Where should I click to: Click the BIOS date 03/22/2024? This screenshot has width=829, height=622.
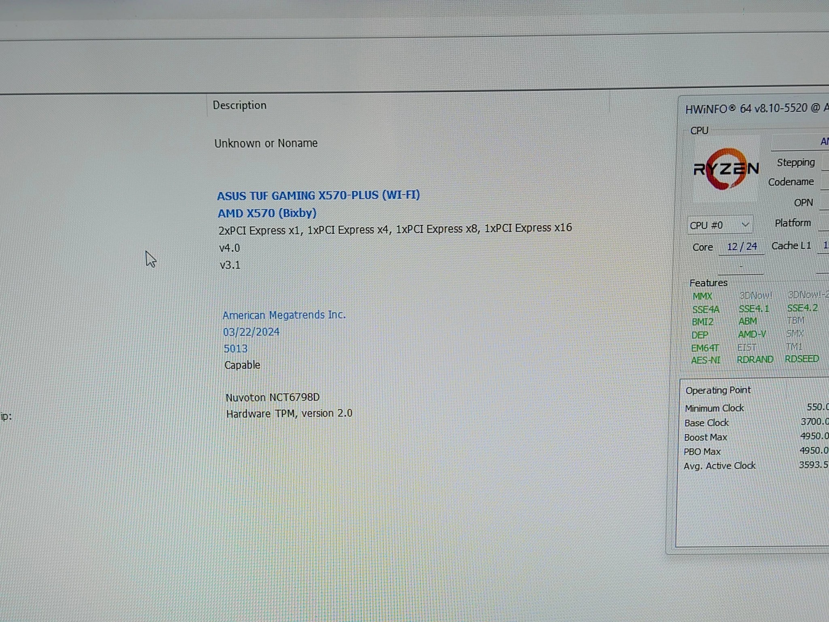[251, 332]
